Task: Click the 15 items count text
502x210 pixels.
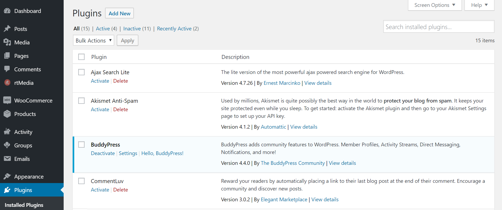Action: click(x=485, y=40)
